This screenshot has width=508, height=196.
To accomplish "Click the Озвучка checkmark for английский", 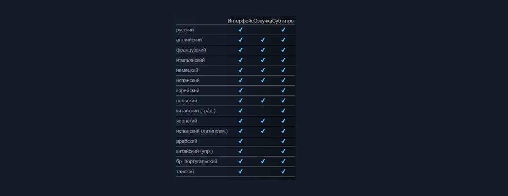I will (262, 40).
